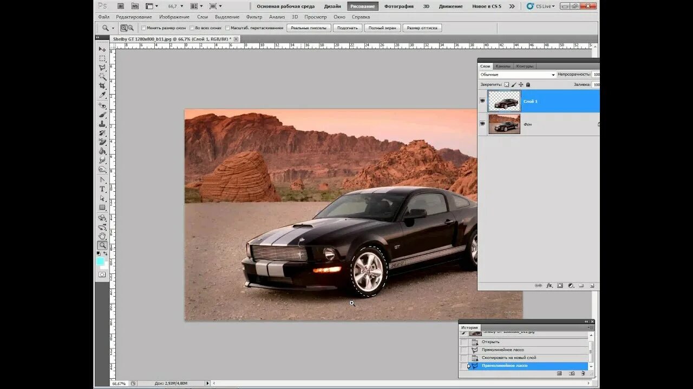Select the Polygonal Lasso tool in toolbox
Screen dimensions: 693x389
(102, 68)
